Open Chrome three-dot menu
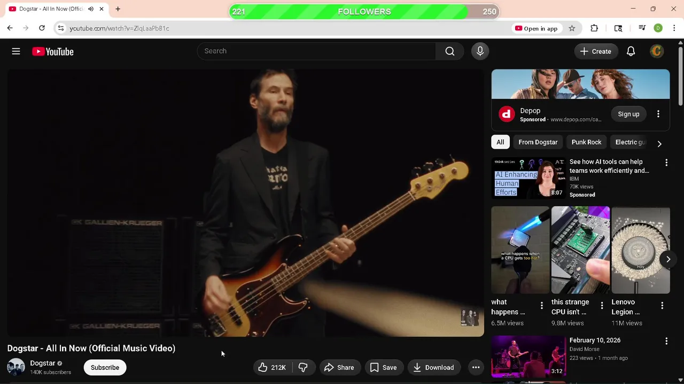Image resolution: width=684 pixels, height=384 pixels. (674, 28)
